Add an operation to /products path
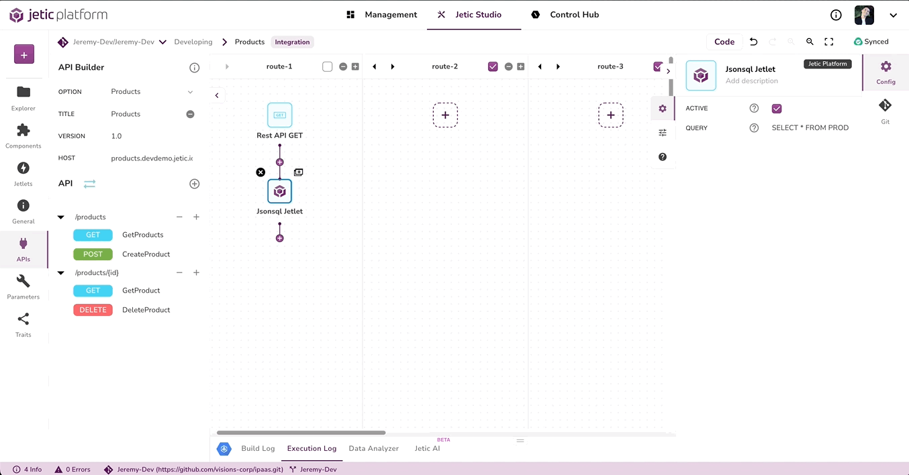Image resolution: width=909 pixels, height=475 pixels. tap(197, 217)
